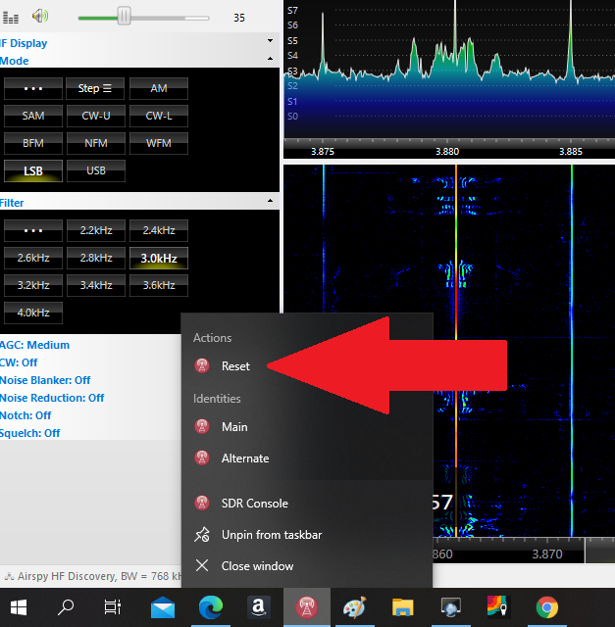Click the audio equalizer bars icon
Image resolution: width=615 pixels, height=627 pixels.
point(9,16)
